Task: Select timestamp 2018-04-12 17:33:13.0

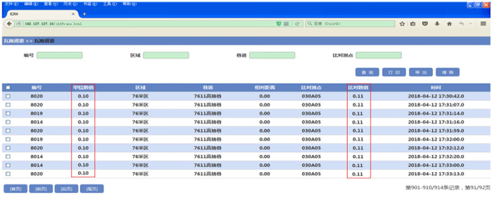Action: [436, 174]
